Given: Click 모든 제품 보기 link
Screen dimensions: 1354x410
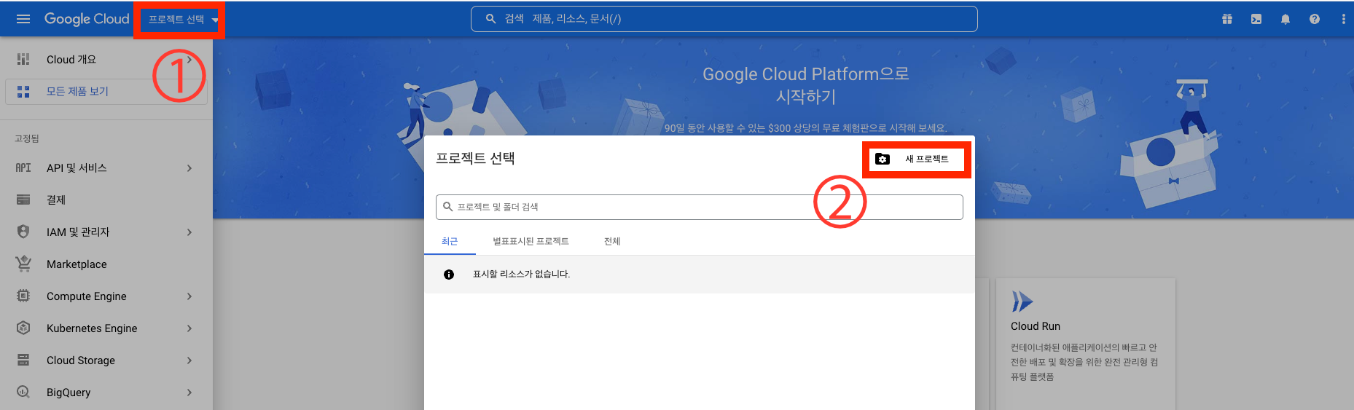Looking at the screenshot, I should [x=77, y=92].
